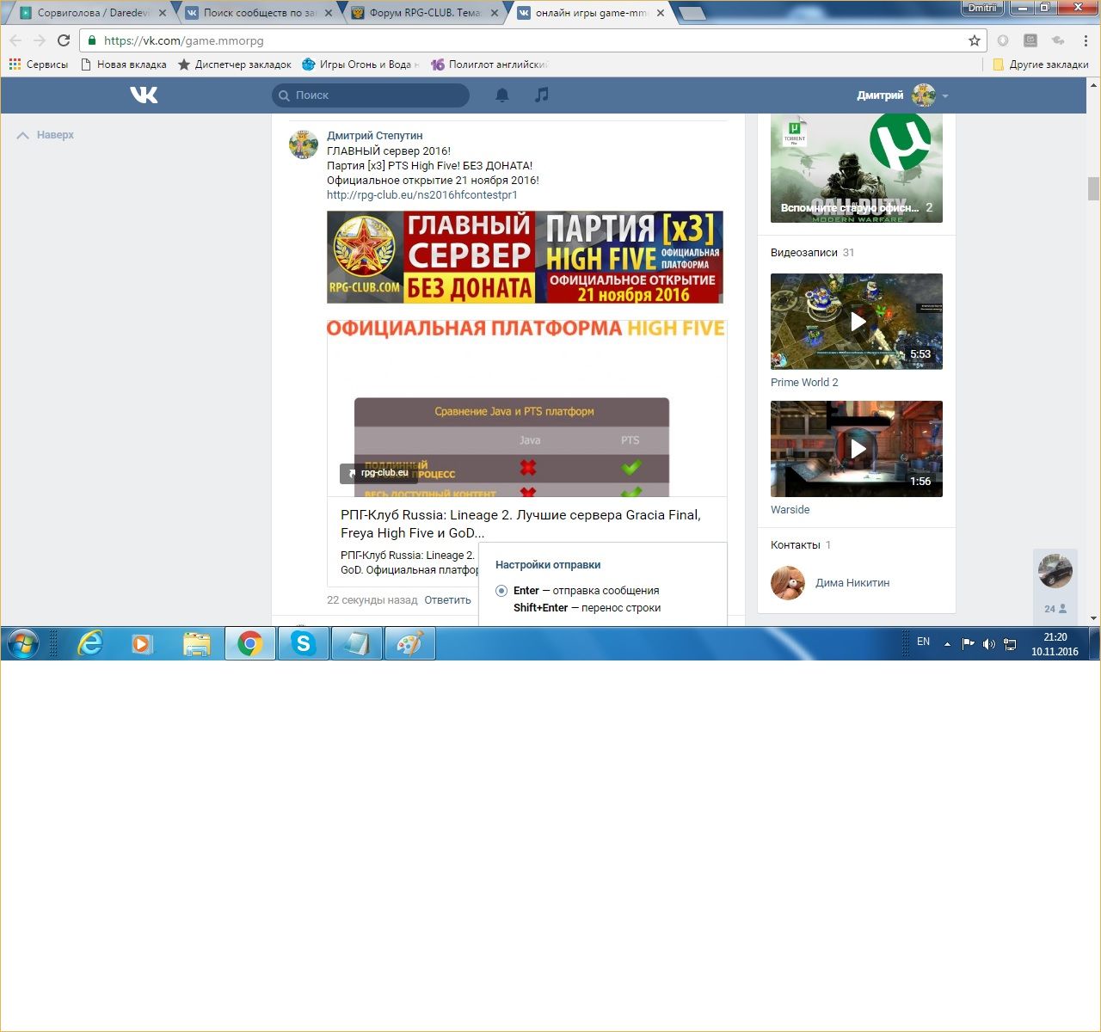Image resolution: width=1101 pixels, height=1032 pixels.
Task: Select the Enter send-message radio option
Action: coord(501,591)
